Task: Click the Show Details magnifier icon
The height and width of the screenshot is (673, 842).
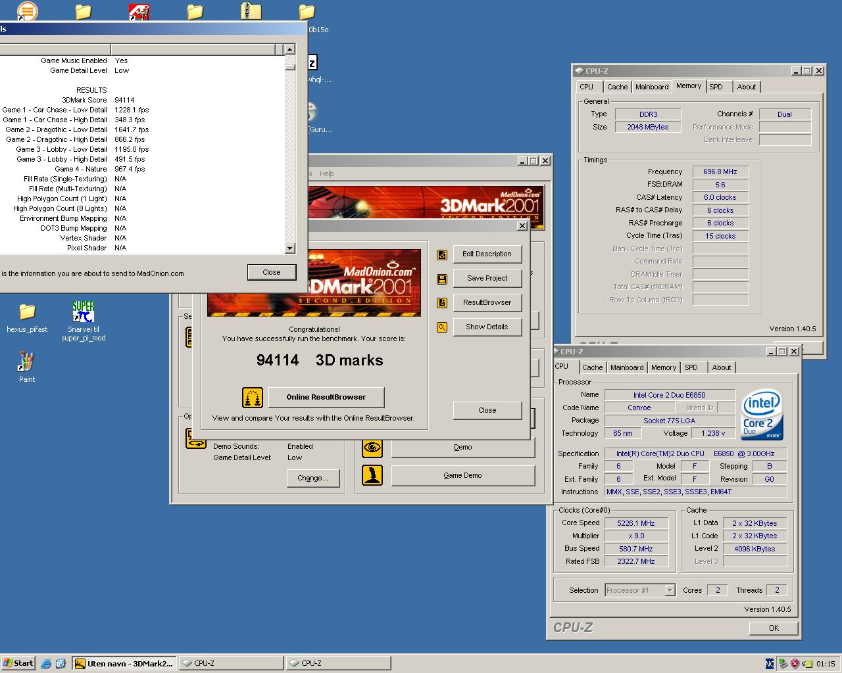Action: 442,327
